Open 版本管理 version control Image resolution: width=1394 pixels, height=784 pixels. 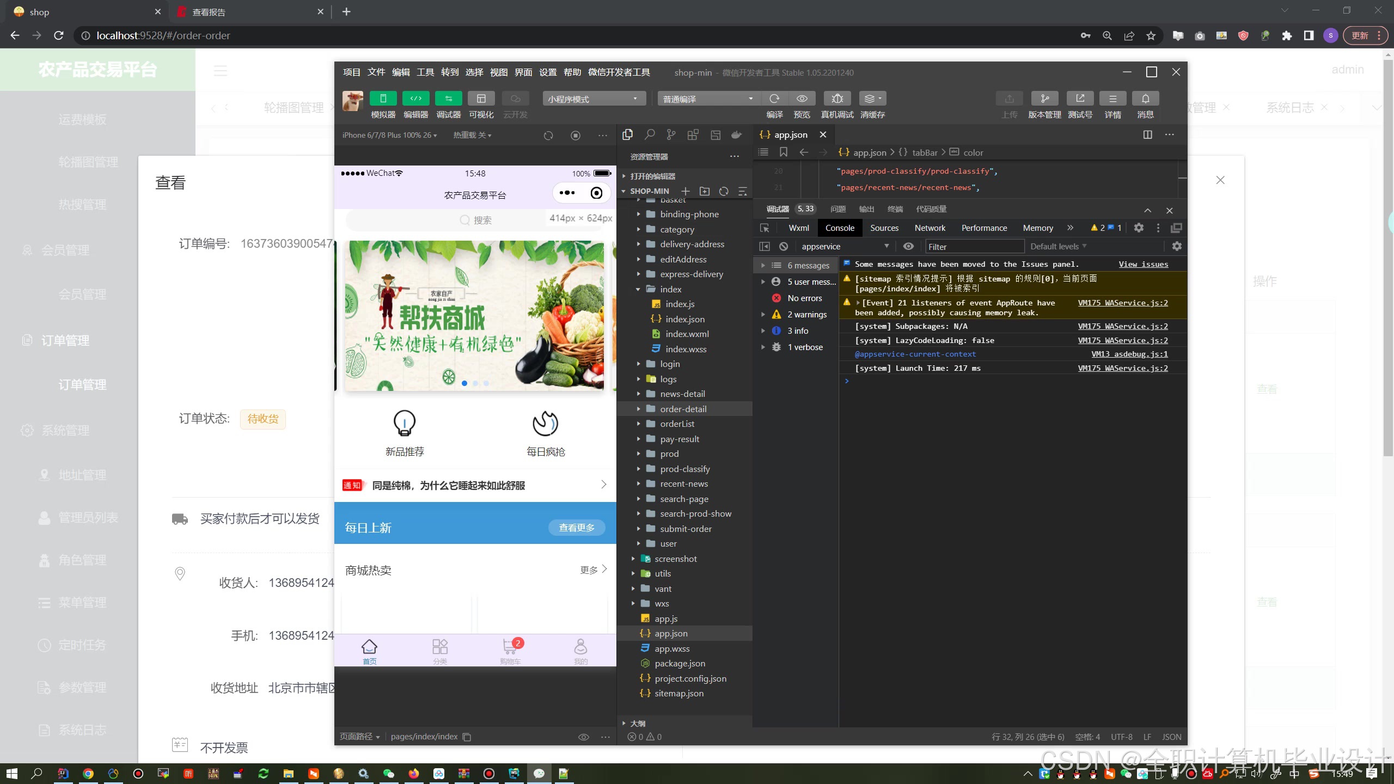pos(1044,99)
